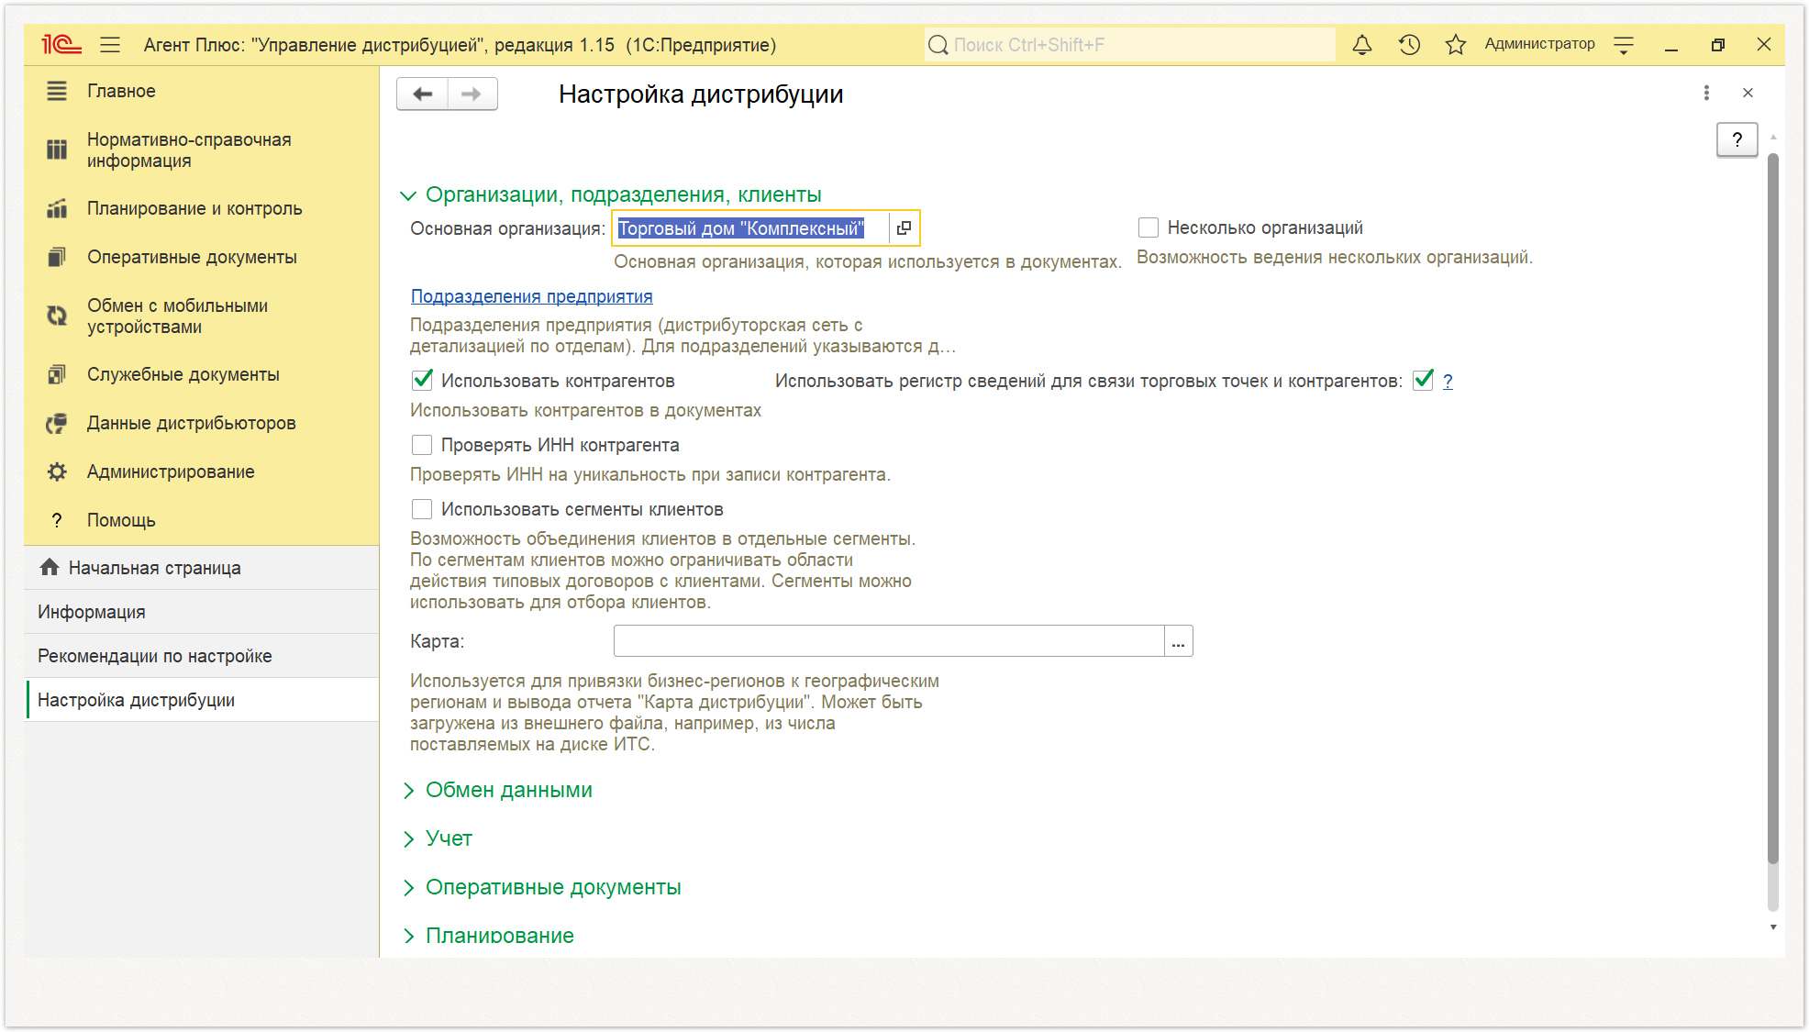Click the Планирование и контроль chart icon
Screen dimensions: 1809x1032
pyautogui.click(x=57, y=208)
